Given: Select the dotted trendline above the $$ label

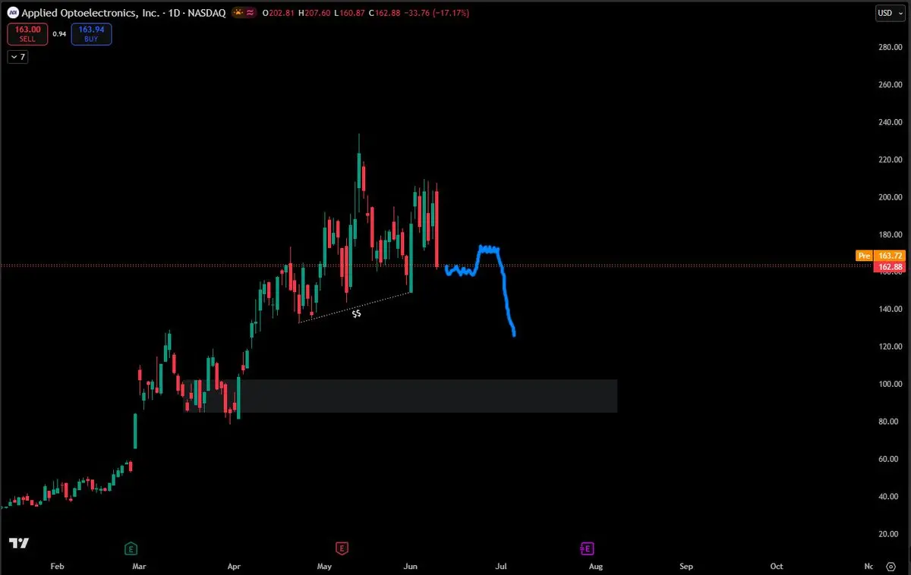Looking at the screenshot, I should (x=355, y=307).
